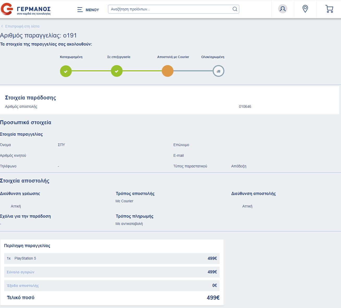Click the Περίληψη παραγγελίας heading

[27, 246]
